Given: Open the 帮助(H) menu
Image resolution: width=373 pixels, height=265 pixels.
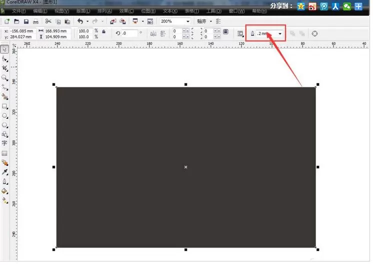Looking at the screenshot, I should (x=259, y=11).
